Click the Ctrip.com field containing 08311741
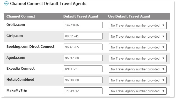Viewport: 176px width, 99px height. pyautogui.click(x=83, y=36)
